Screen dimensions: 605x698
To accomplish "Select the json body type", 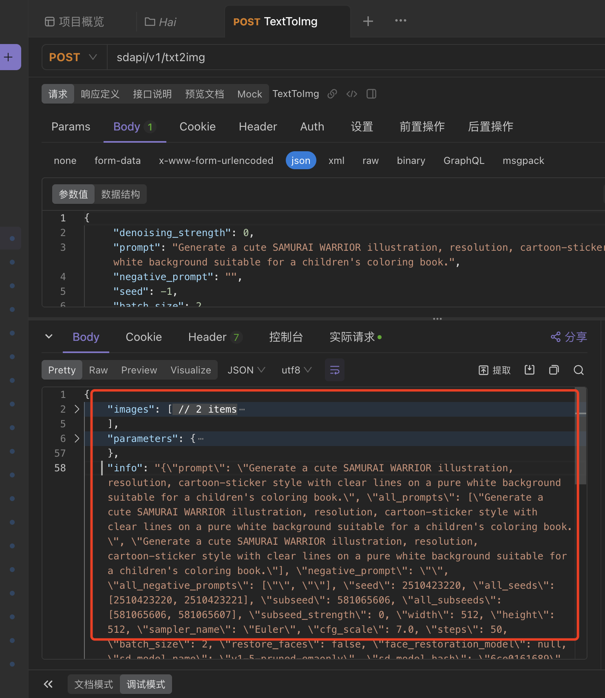I will click(301, 160).
